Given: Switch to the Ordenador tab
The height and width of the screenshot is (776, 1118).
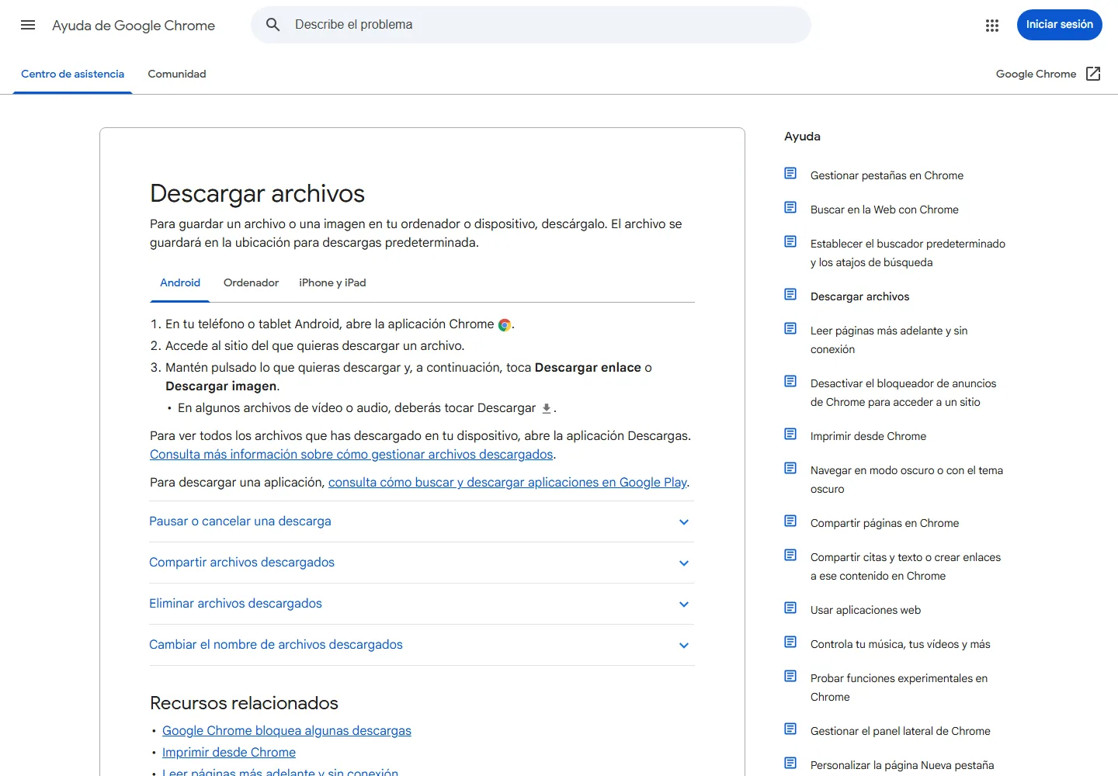Looking at the screenshot, I should coord(251,283).
